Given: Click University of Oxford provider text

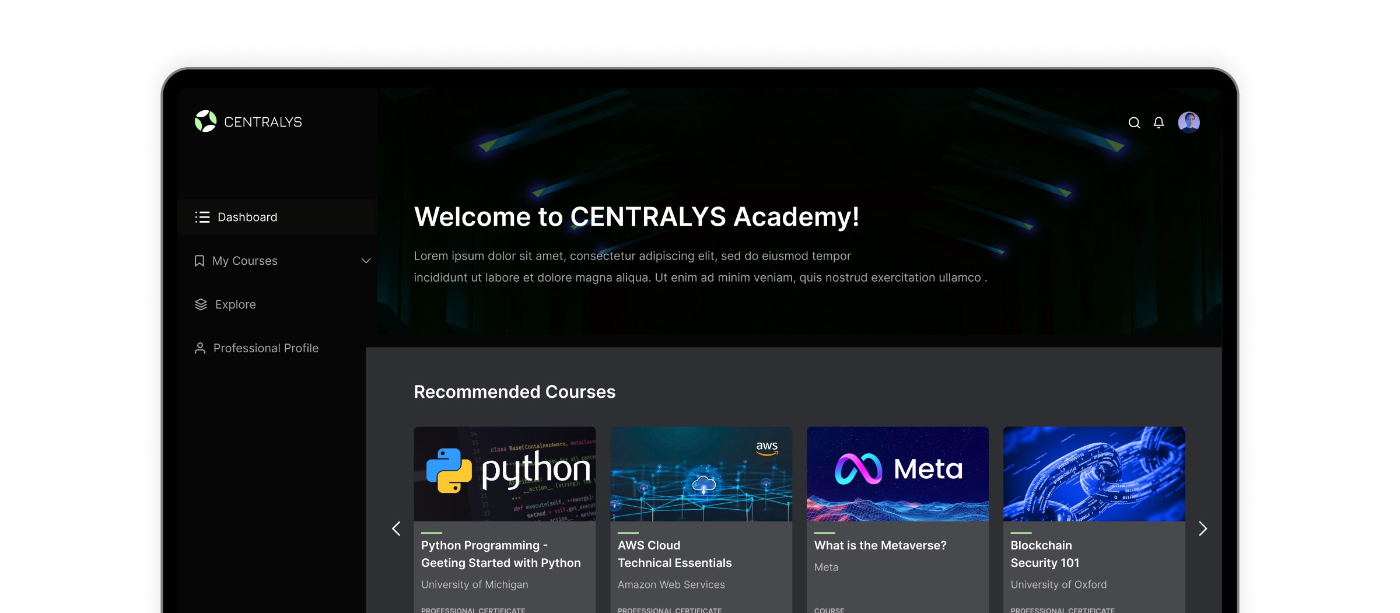Looking at the screenshot, I should (x=1059, y=584).
